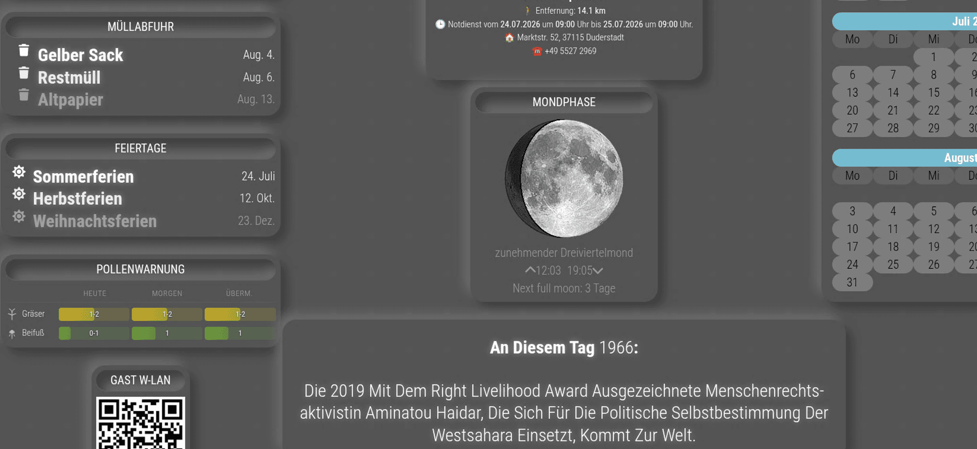Viewport: 977px width, 449px height.
Task: Click the Beifuß pollen bar under MORGEN
Action: (167, 333)
